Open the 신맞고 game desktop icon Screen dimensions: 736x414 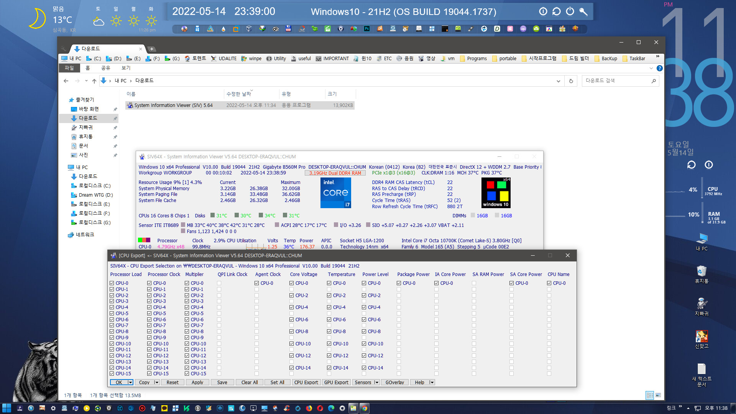coord(701,339)
